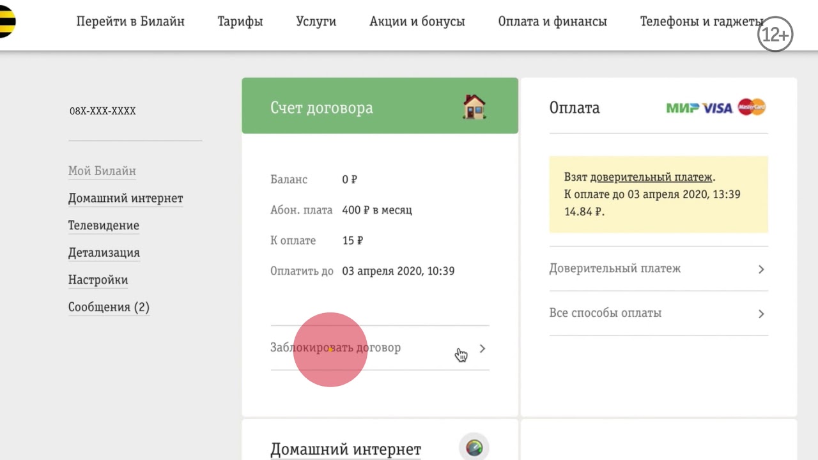Open the Все способы оплаты row
The height and width of the screenshot is (460, 818).
coord(658,313)
